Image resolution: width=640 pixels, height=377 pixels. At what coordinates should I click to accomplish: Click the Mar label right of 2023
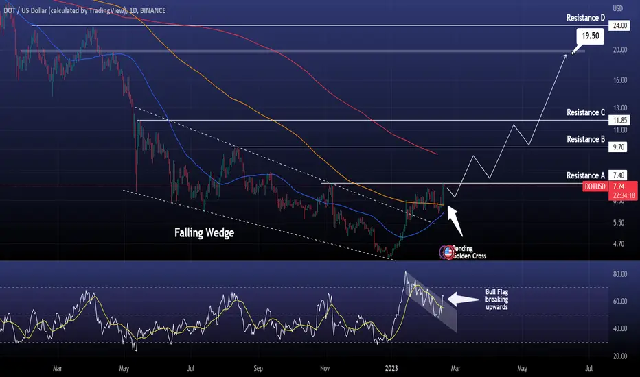455,369
